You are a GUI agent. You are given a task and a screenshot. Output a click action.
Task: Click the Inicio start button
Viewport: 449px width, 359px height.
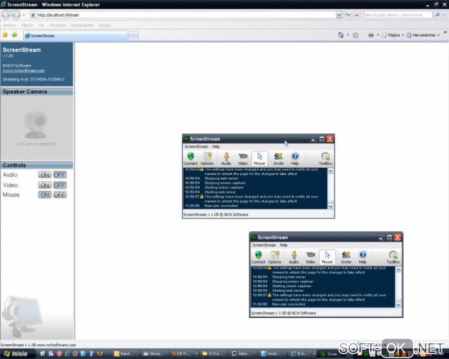pyautogui.click(x=16, y=354)
